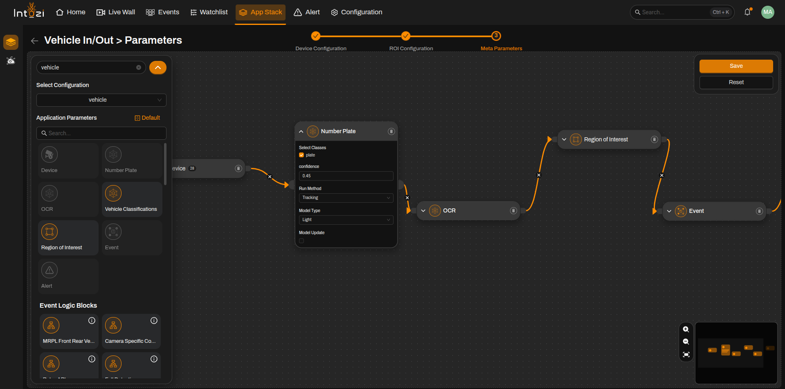Go to Device Configuration step
Image resolution: width=785 pixels, height=389 pixels.
point(316,36)
